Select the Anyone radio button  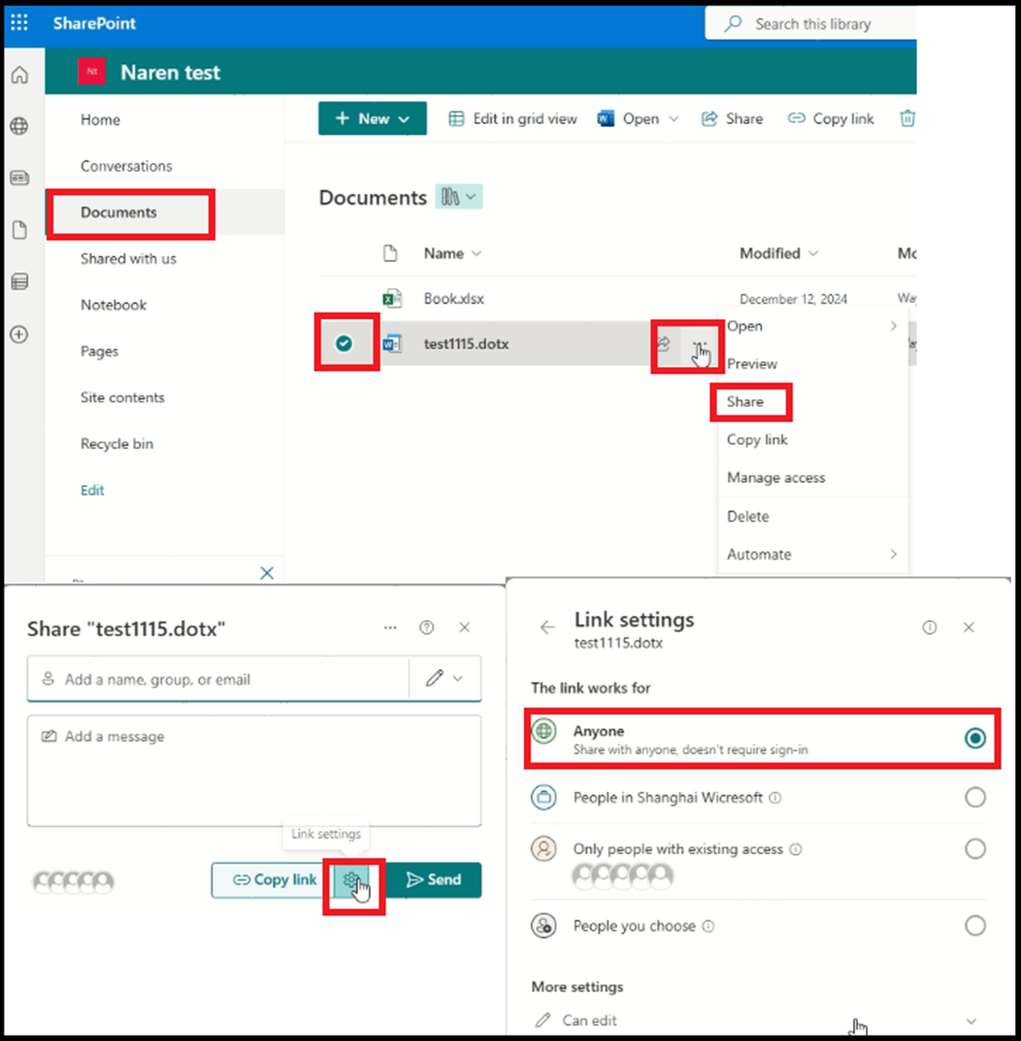pyautogui.click(x=974, y=738)
